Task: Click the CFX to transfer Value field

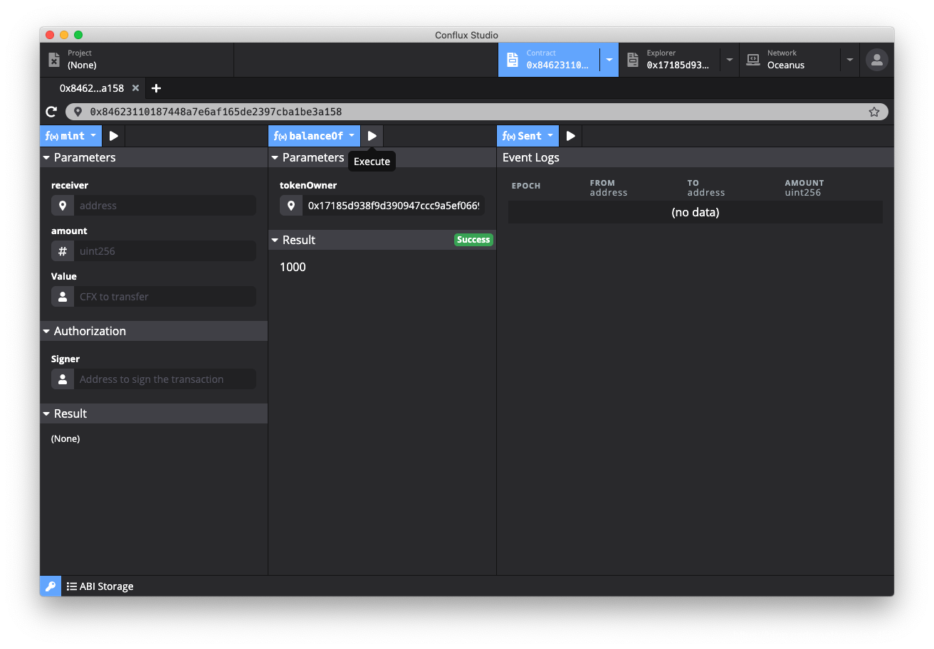Action: 164,297
